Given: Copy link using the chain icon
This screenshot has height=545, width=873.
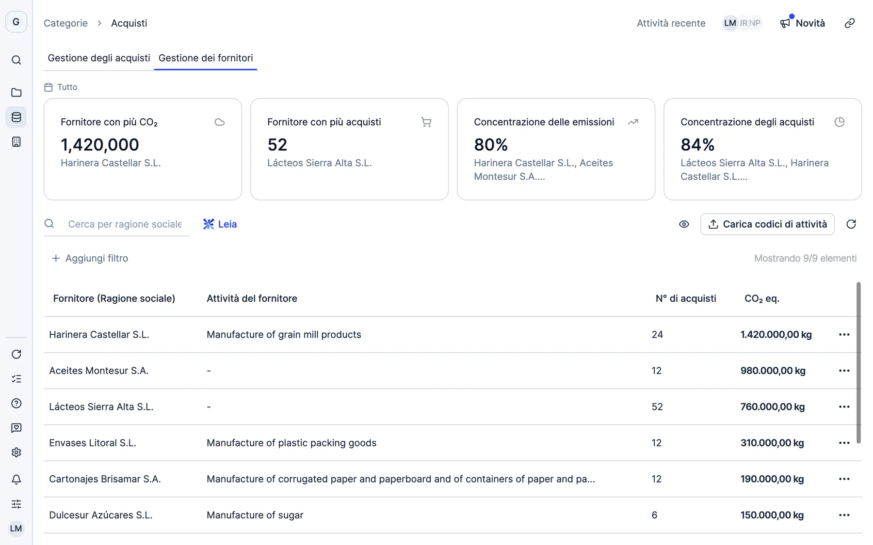Looking at the screenshot, I should click(850, 23).
